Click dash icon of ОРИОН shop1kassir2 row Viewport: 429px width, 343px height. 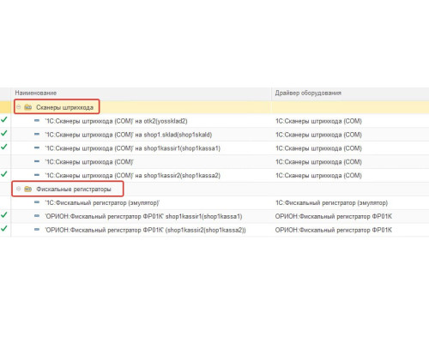click(37, 229)
